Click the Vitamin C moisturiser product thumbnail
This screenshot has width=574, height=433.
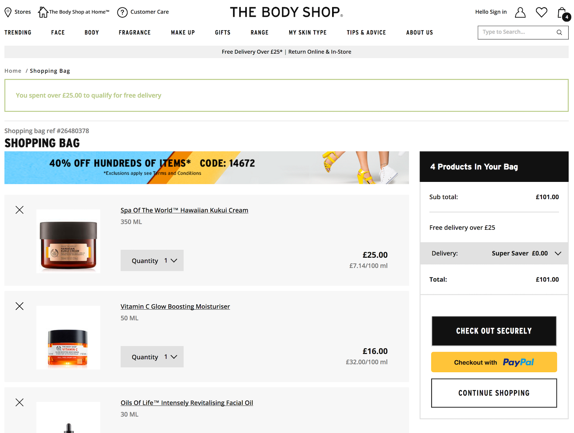[68, 337]
